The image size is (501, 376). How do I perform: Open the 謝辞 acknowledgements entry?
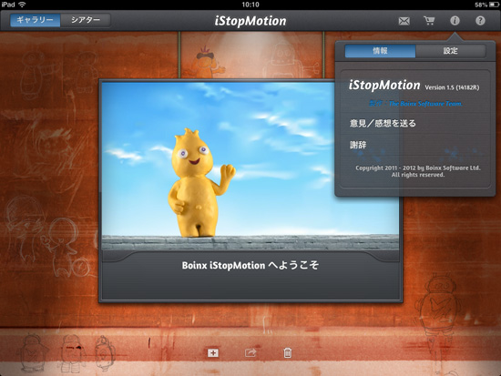point(414,145)
